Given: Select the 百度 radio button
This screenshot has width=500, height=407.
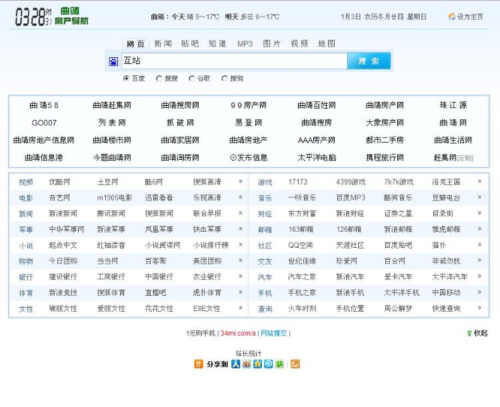Looking at the screenshot, I should coord(126,78).
